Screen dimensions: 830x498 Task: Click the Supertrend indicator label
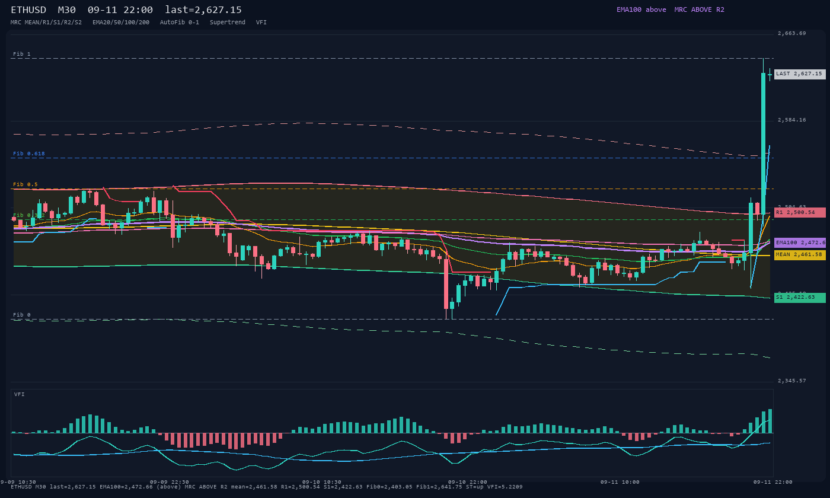228,22
